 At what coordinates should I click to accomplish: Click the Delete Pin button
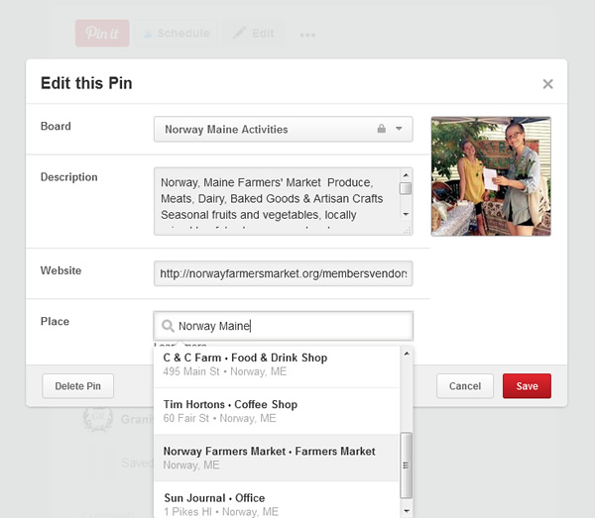[77, 386]
